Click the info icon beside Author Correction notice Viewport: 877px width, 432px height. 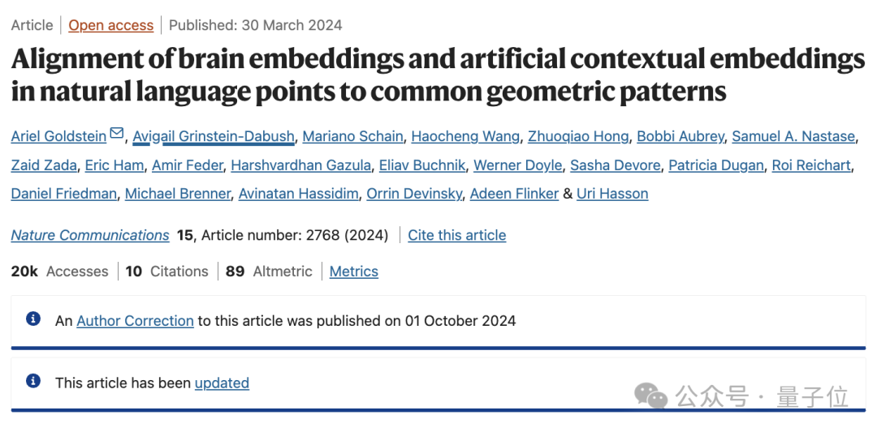click(x=33, y=319)
